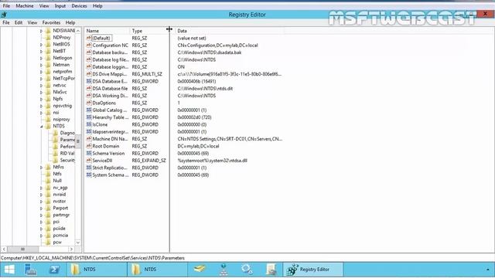The image size is (495, 278).
Task: Expand the nvraid key arrow
Action: point(41,195)
